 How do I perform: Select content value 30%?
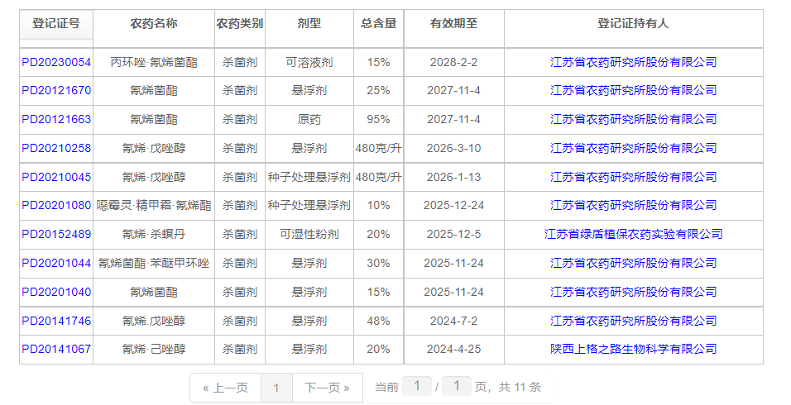coord(378,263)
